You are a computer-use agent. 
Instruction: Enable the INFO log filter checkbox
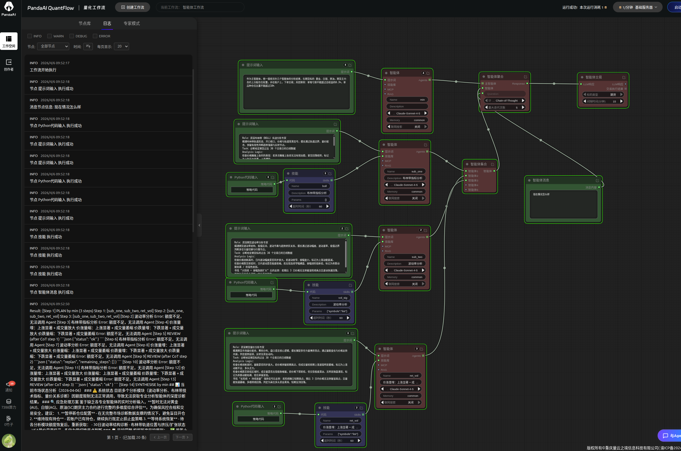click(29, 36)
